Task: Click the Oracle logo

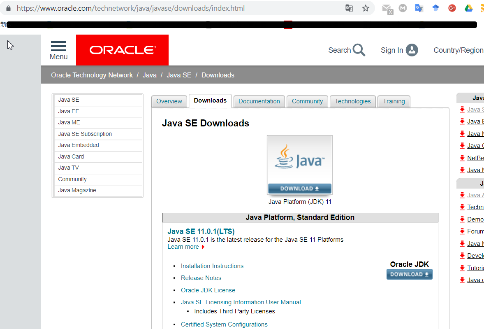Action: click(123, 50)
